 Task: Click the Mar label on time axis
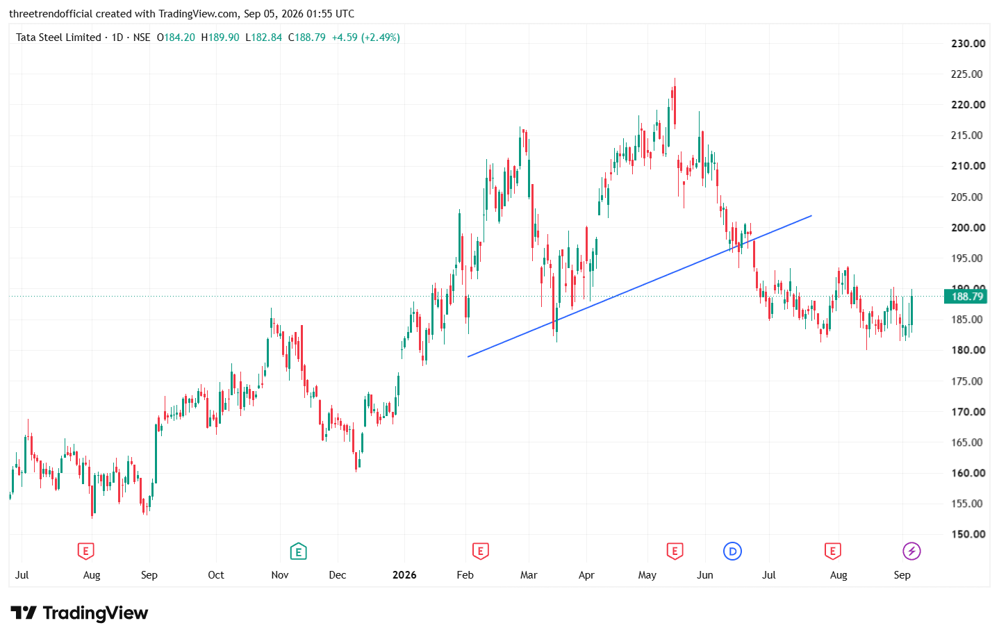[529, 575]
